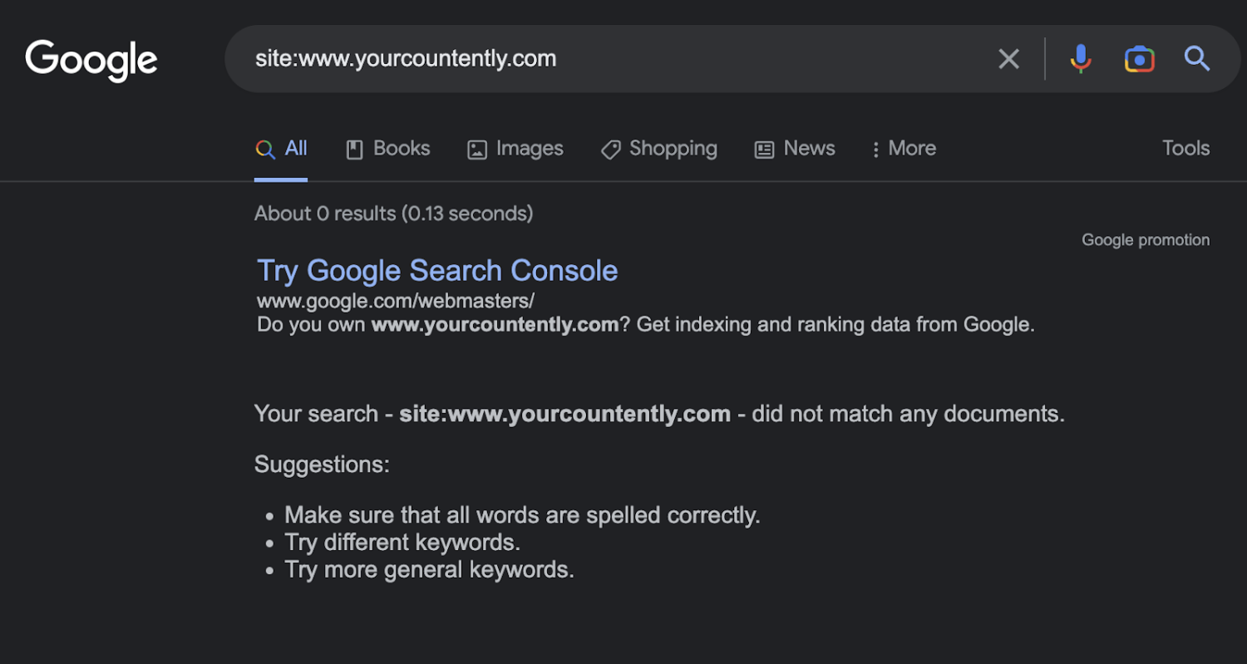Open the Tools options
1247x664 pixels.
click(x=1185, y=149)
